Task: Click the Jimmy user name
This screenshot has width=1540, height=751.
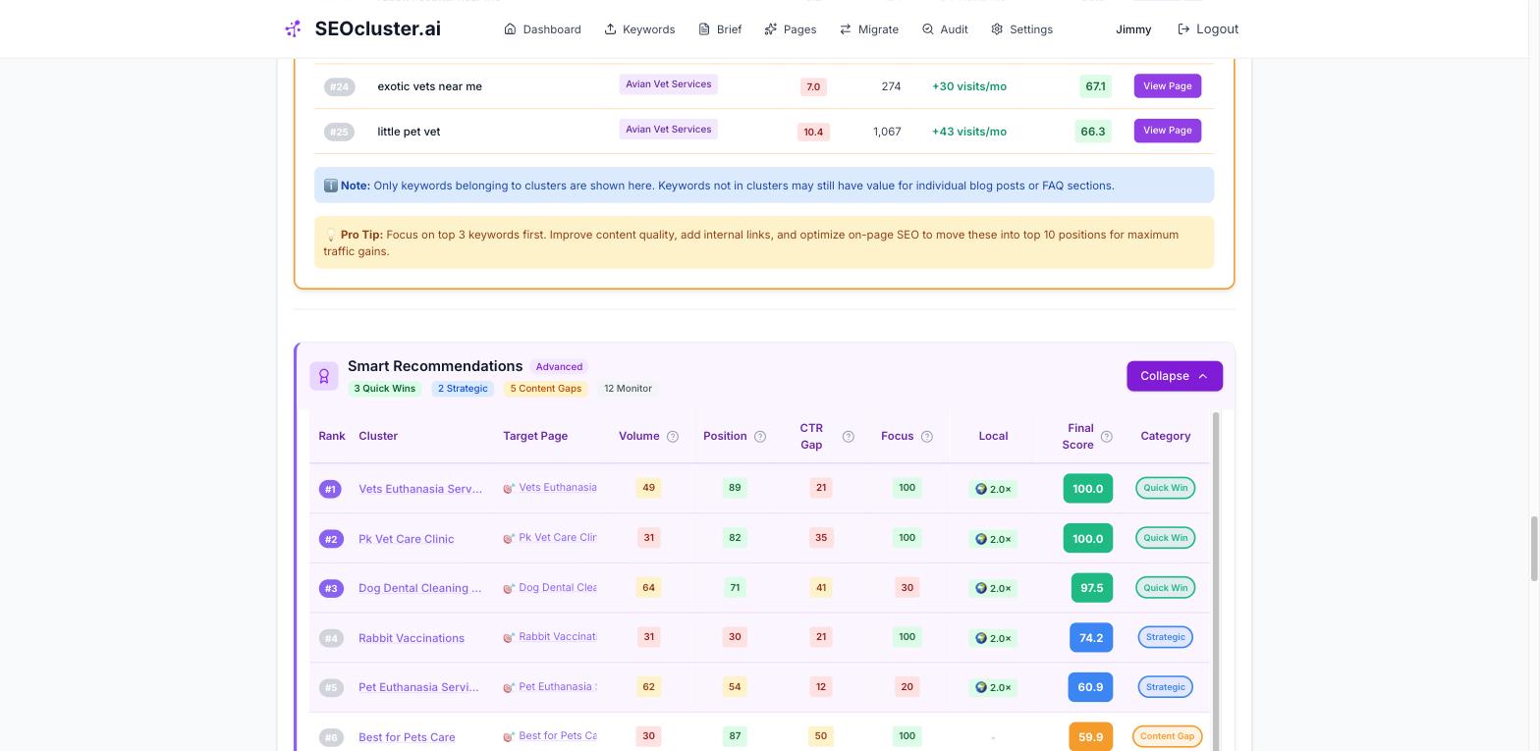Action: [x=1133, y=29]
